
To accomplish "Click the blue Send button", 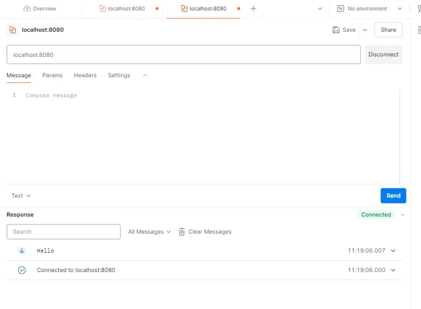I will [393, 195].
